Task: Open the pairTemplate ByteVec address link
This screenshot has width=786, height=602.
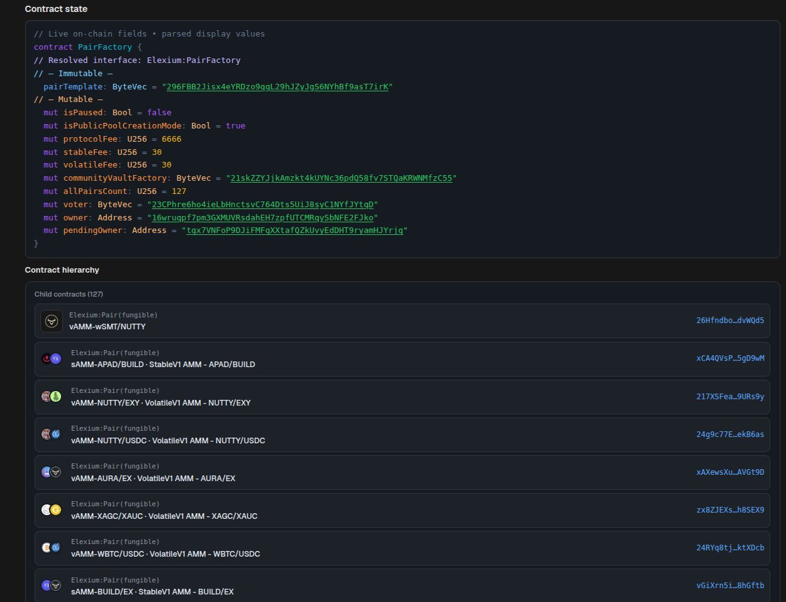Action: [x=278, y=86]
